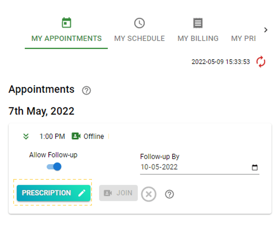279x227 pixels.
Task: Refresh appointments using the red sync icon
Action: (261, 62)
